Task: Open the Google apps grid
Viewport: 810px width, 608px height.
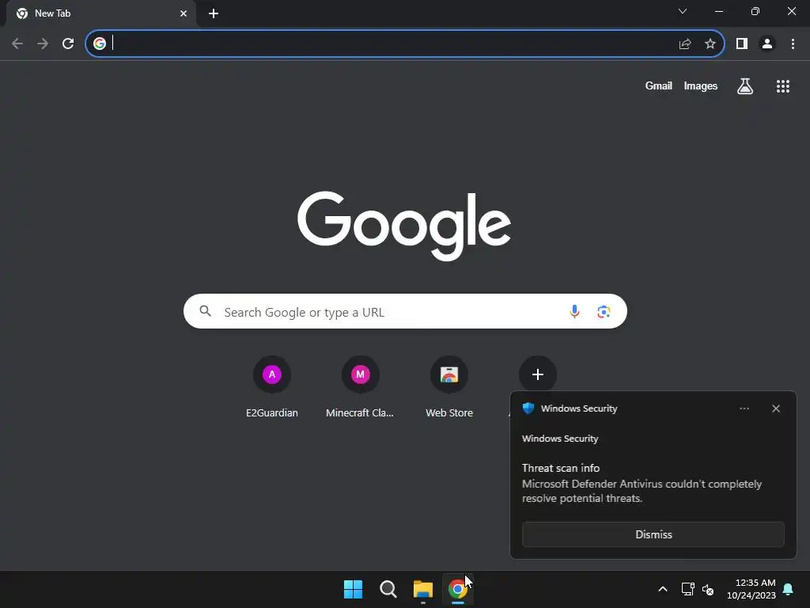Action: pyautogui.click(x=783, y=86)
